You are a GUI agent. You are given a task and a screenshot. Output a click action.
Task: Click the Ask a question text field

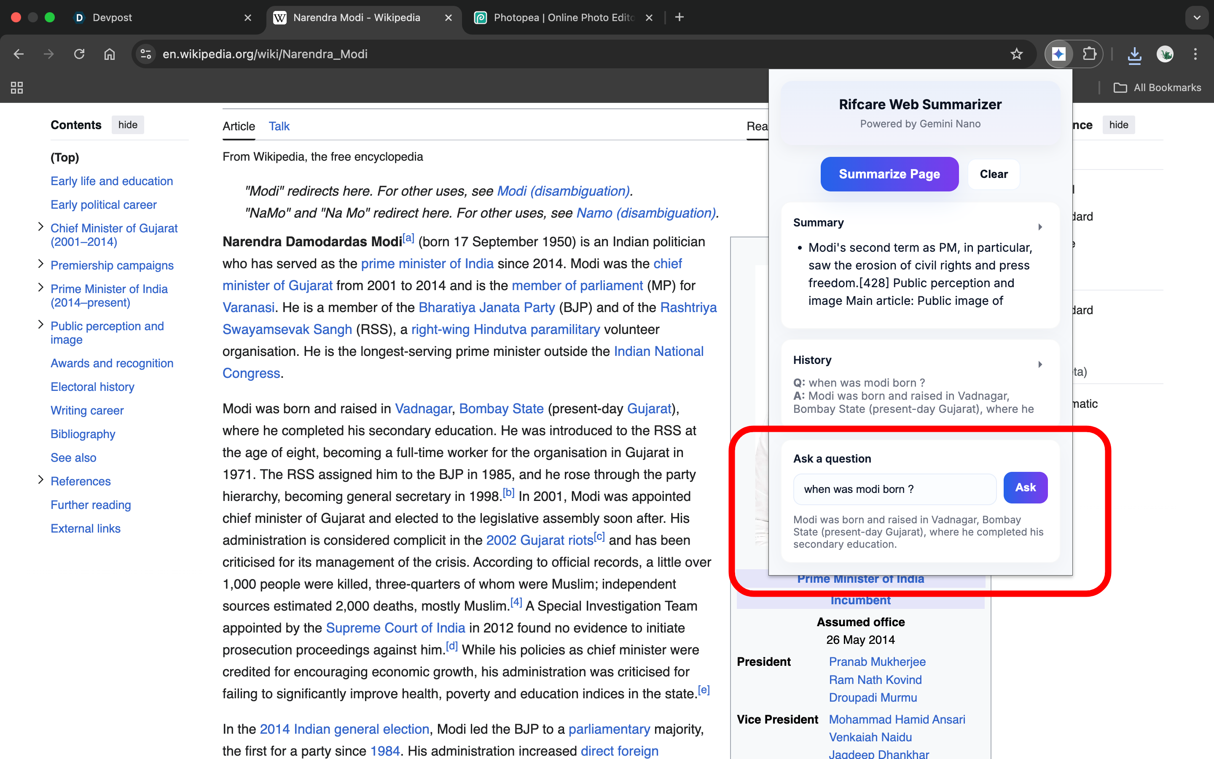894,489
